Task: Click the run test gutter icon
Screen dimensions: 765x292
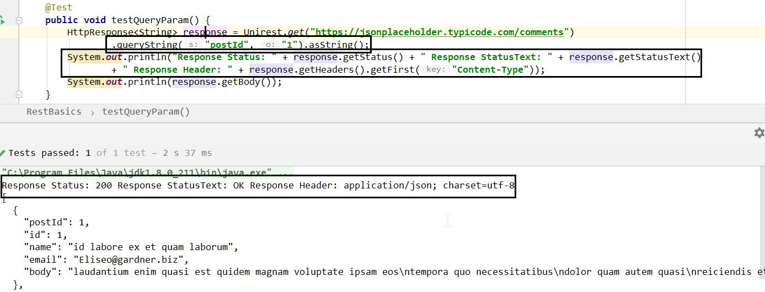Action: (2, 20)
